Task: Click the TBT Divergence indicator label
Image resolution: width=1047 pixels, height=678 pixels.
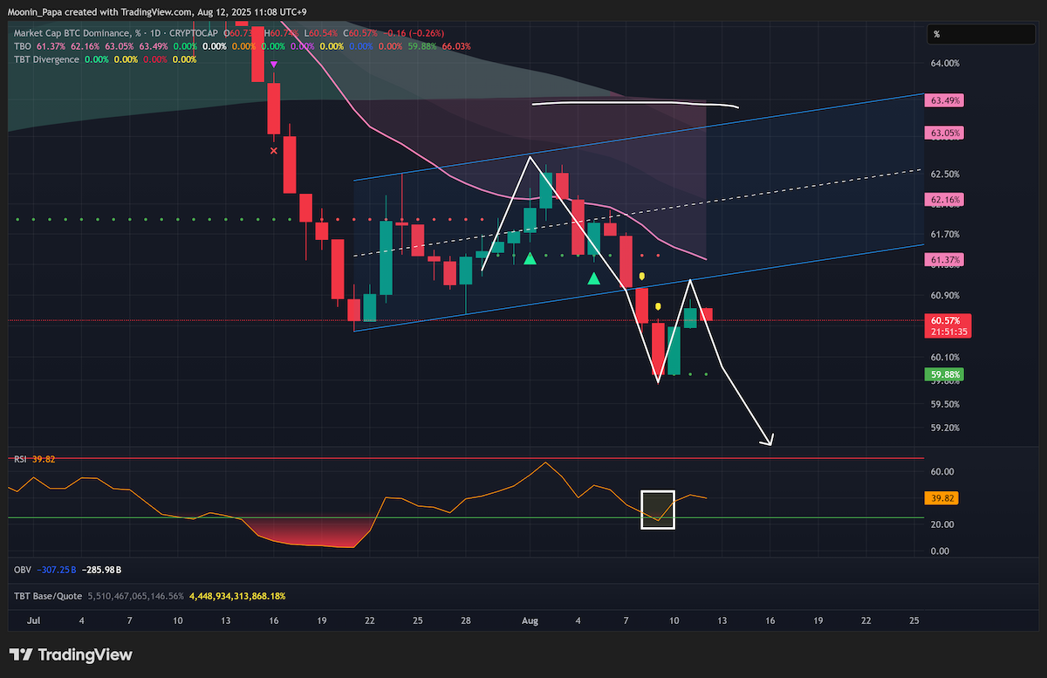Action: (46, 59)
